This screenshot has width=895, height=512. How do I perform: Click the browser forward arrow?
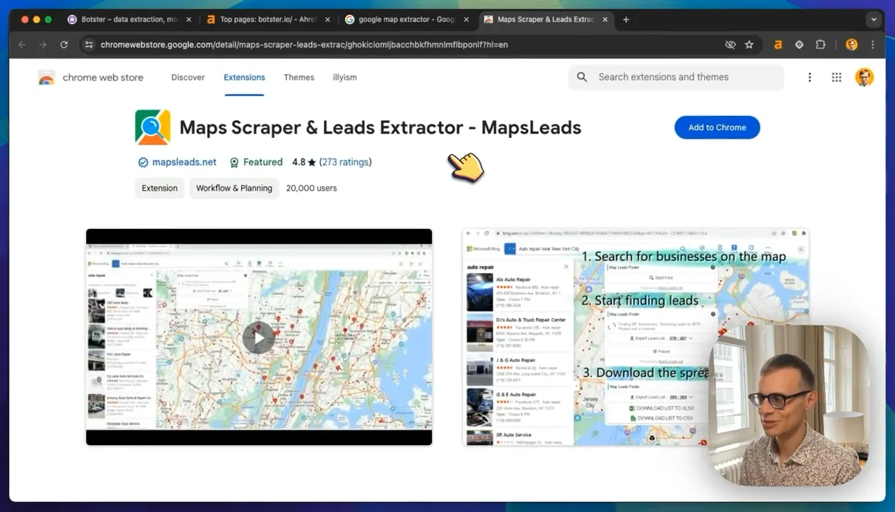43,45
